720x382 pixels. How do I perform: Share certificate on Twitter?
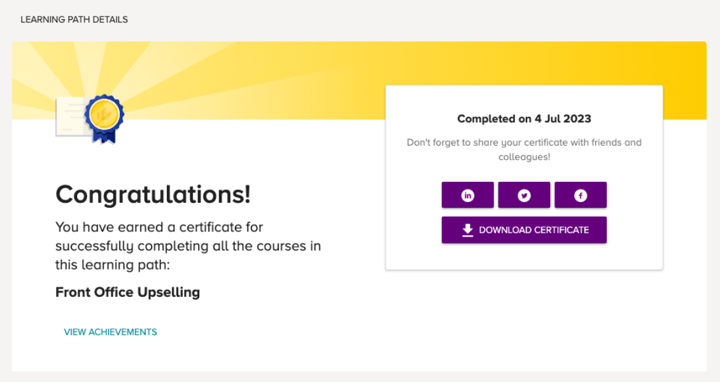tap(524, 195)
